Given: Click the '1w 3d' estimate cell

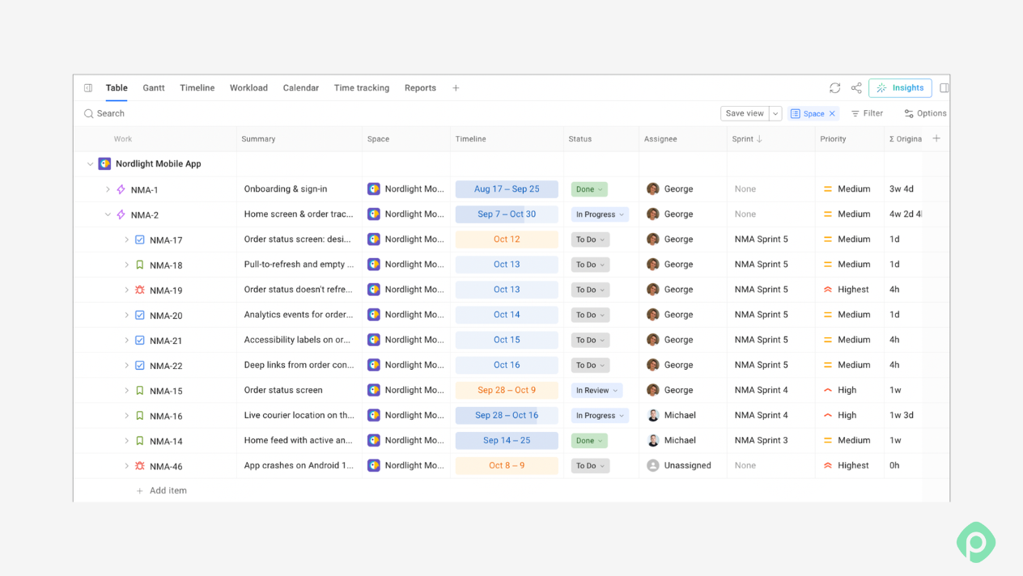Looking at the screenshot, I should (x=902, y=415).
